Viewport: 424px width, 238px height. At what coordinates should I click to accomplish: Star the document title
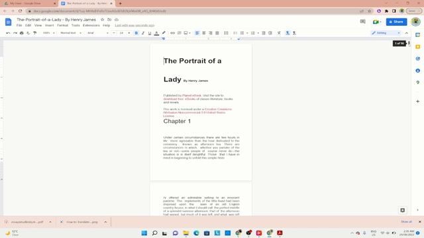(103, 20)
